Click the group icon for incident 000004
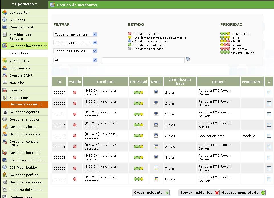This screenshot has width=274, height=198. point(156,146)
